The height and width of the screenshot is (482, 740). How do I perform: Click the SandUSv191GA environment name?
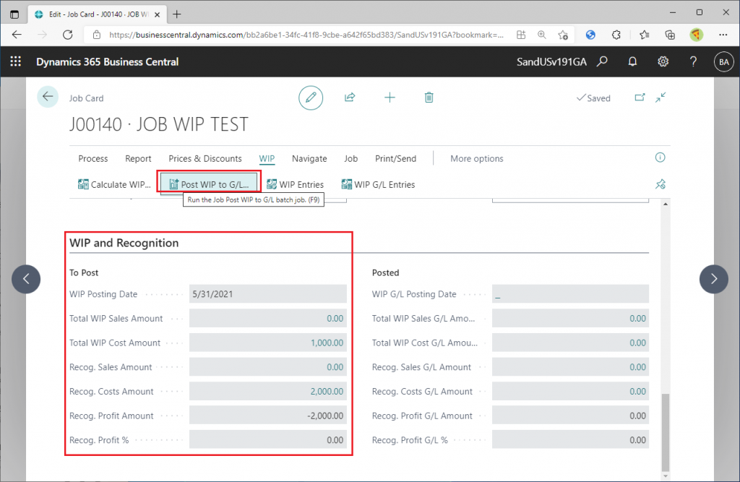[x=551, y=62]
